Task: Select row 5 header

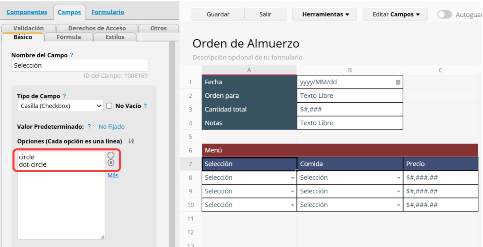Action: [191, 137]
